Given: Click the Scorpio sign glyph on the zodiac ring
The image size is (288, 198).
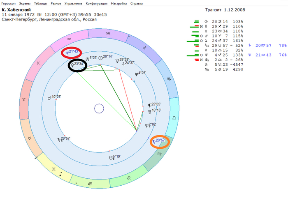Looking at the screenshot, I should tap(169, 79).
